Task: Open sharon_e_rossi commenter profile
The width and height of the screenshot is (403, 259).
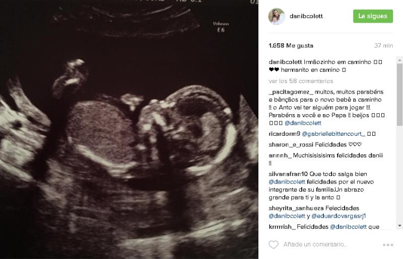Action: point(291,144)
